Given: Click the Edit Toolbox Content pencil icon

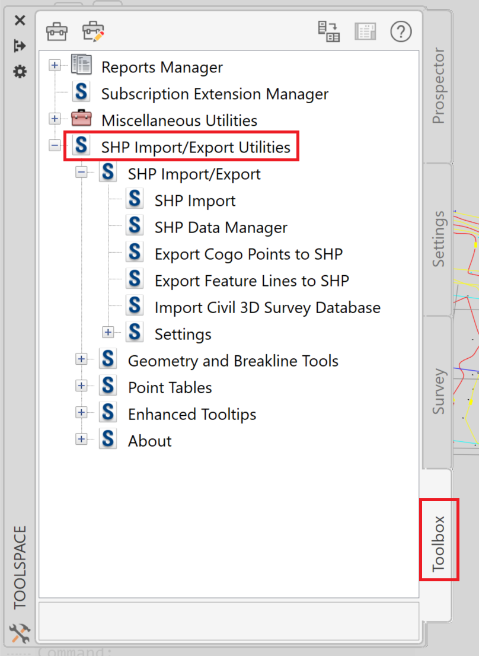Looking at the screenshot, I should pyautogui.click(x=93, y=31).
